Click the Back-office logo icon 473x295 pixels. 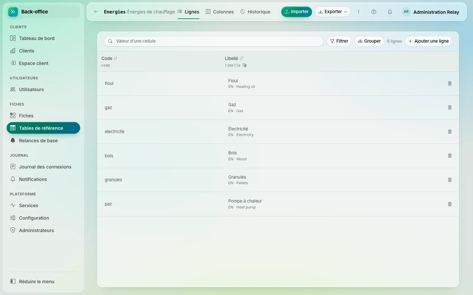13,12
